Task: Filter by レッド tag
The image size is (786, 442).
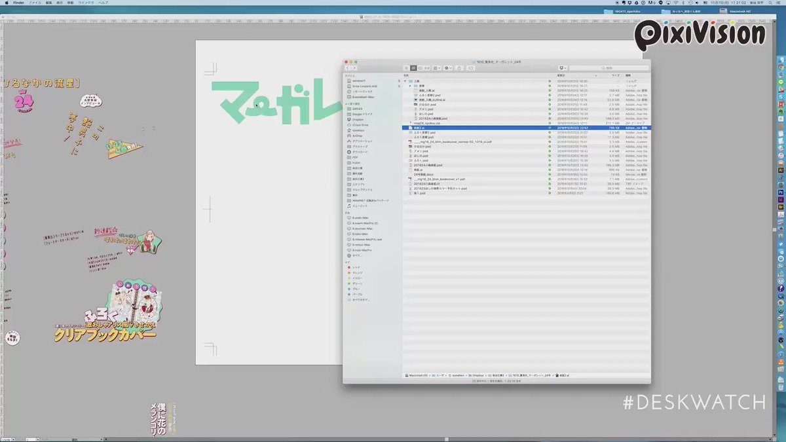Action: [355, 267]
